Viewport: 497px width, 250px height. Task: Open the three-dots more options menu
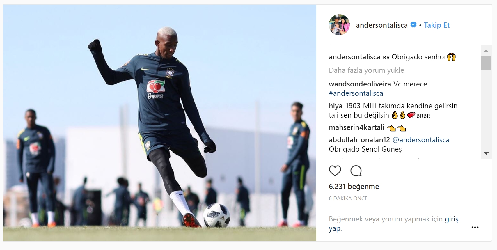pyautogui.click(x=475, y=227)
